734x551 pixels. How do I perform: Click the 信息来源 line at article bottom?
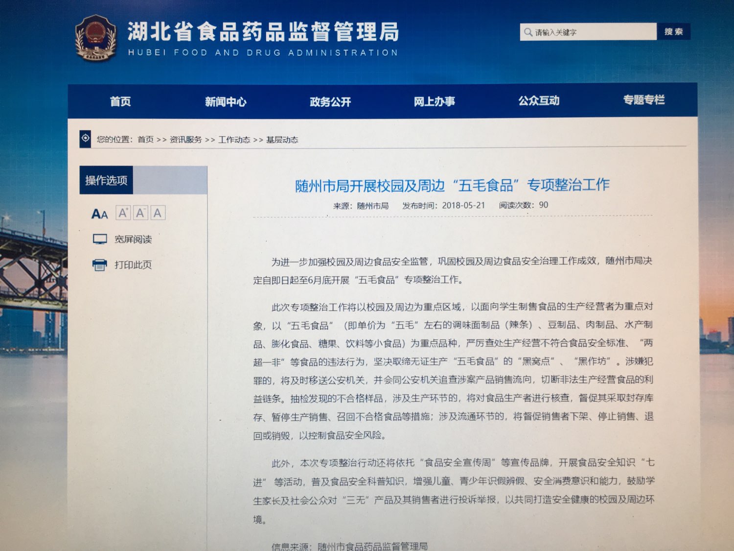pyautogui.click(x=349, y=546)
